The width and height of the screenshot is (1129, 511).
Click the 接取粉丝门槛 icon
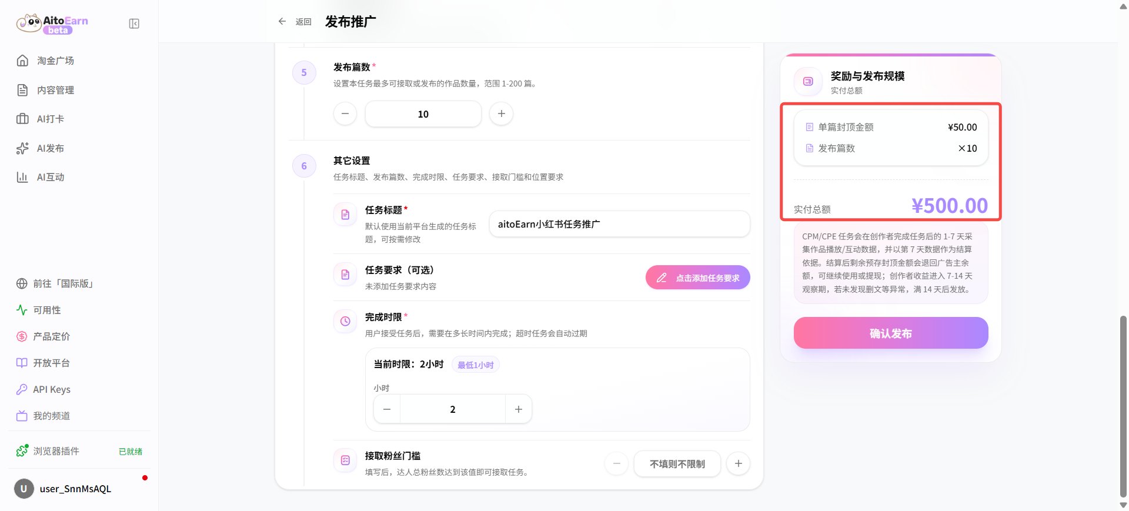coord(345,460)
